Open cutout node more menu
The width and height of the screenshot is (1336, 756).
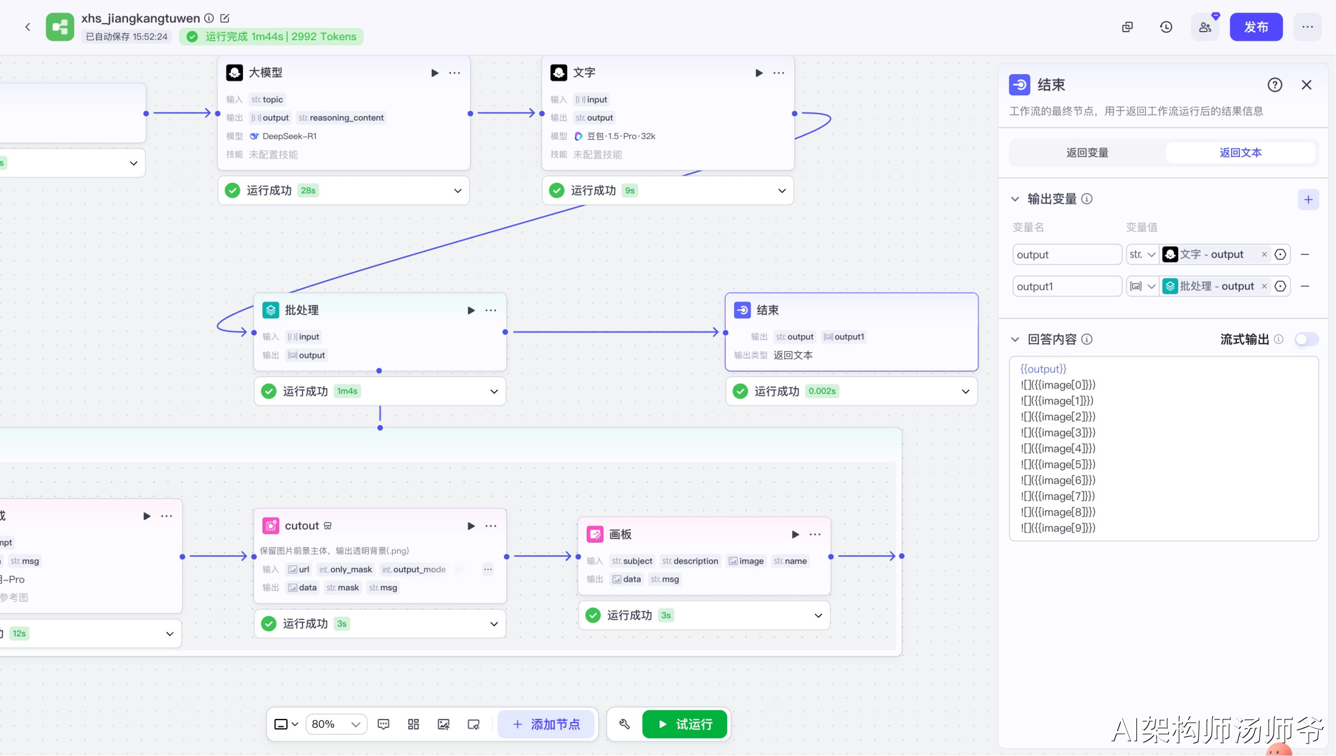pyautogui.click(x=491, y=526)
